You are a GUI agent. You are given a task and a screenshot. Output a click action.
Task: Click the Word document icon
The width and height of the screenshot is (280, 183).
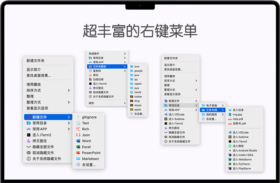pyautogui.click(x=78, y=141)
